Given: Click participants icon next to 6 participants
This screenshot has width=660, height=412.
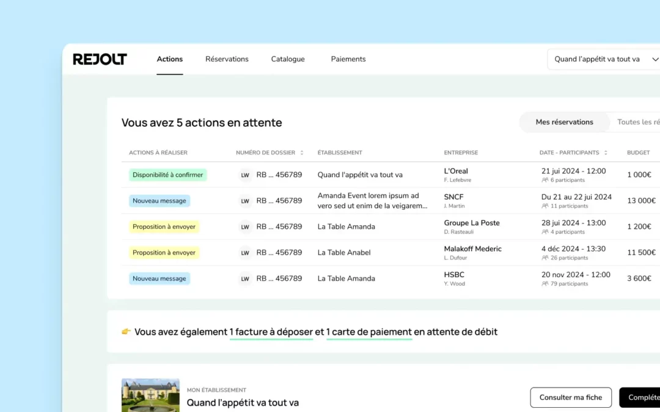Looking at the screenshot, I should [545, 180].
